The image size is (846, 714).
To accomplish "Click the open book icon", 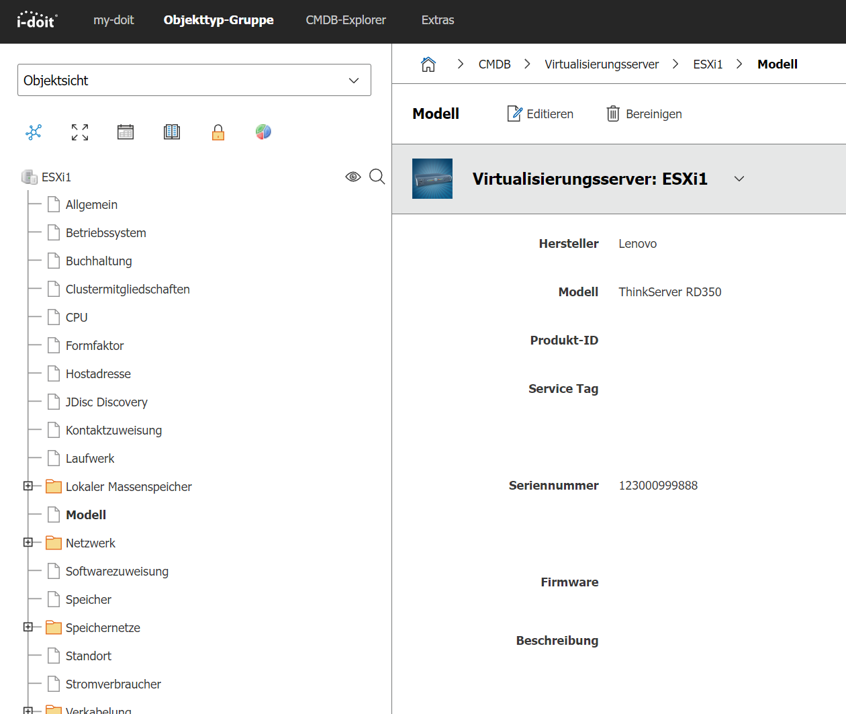I will pyautogui.click(x=172, y=132).
